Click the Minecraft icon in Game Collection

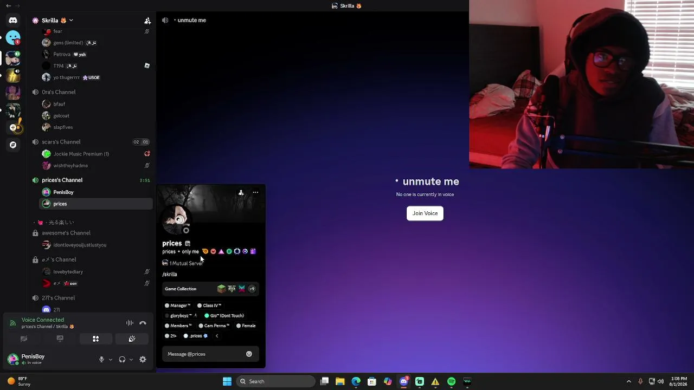(x=221, y=289)
